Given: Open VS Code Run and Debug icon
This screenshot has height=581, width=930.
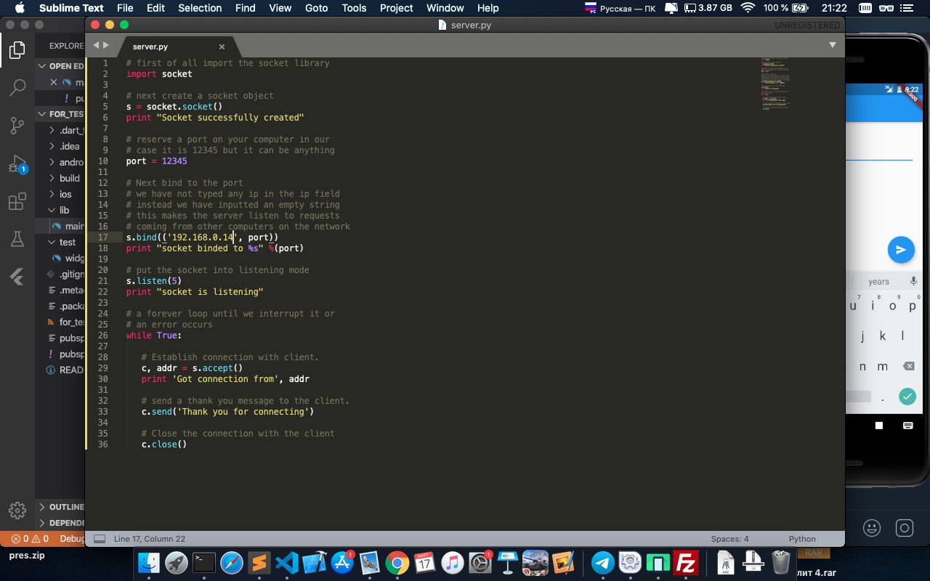Looking at the screenshot, I should 17,164.
